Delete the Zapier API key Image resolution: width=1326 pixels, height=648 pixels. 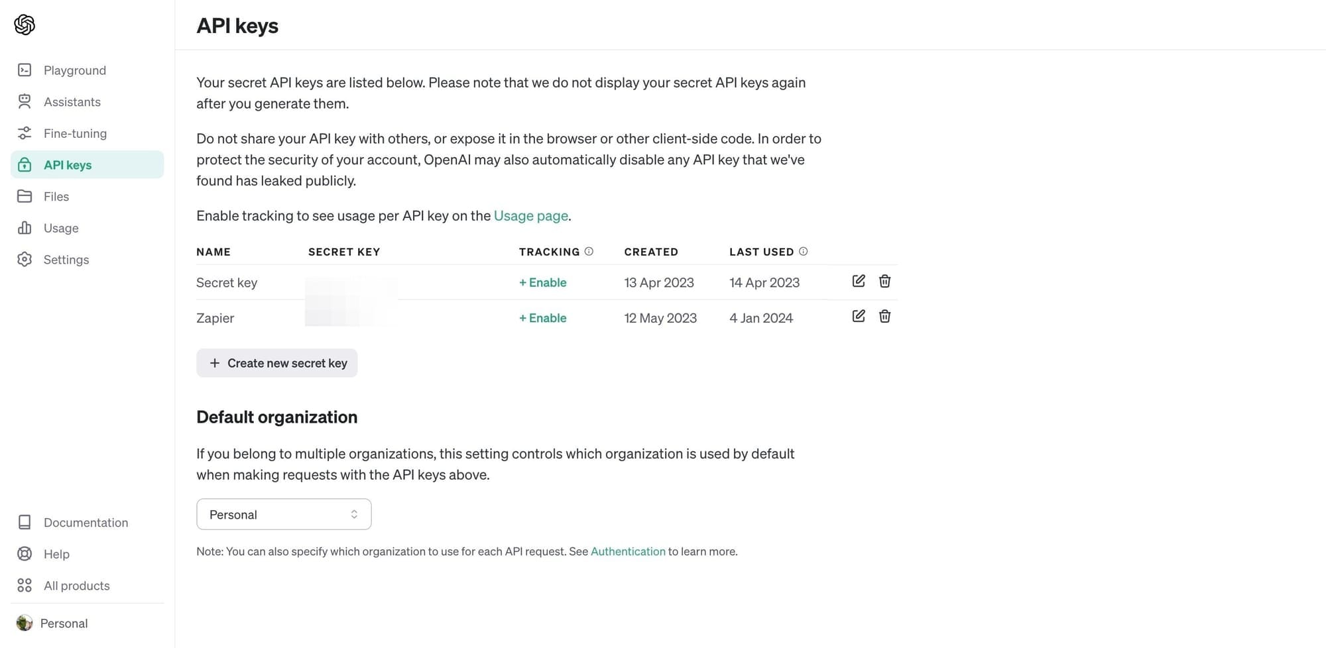click(884, 316)
